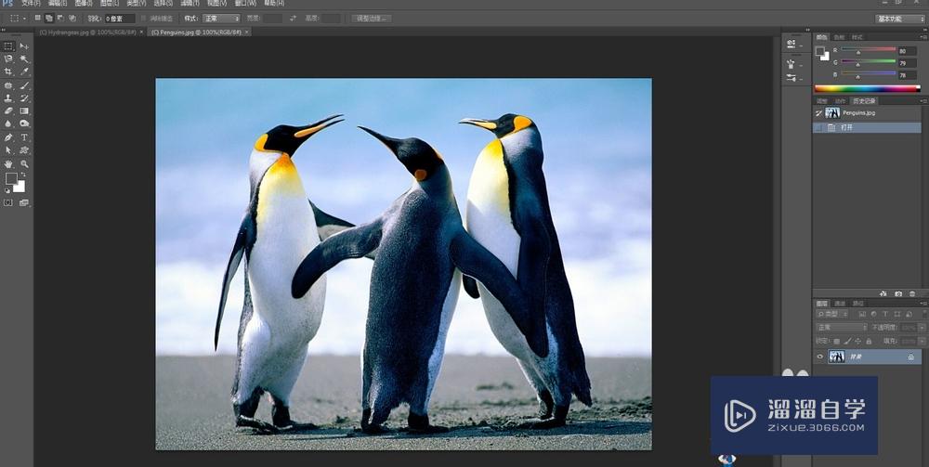Select the Rectangular Marquee tool
Screen dimensions: 929x467
(8, 45)
